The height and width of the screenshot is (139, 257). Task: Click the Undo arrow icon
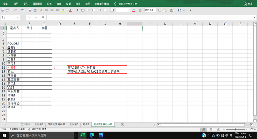22,10
